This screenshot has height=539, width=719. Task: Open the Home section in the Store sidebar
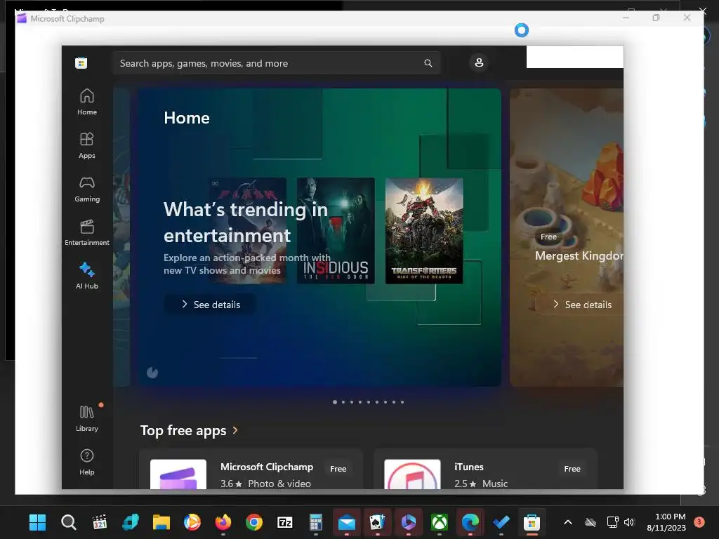coord(86,102)
